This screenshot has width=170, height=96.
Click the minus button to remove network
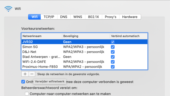[x=32, y=74]
